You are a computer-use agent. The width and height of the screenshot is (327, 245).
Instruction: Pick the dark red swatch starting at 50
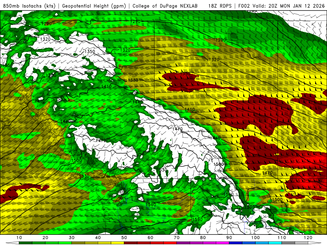coord(130,243)
